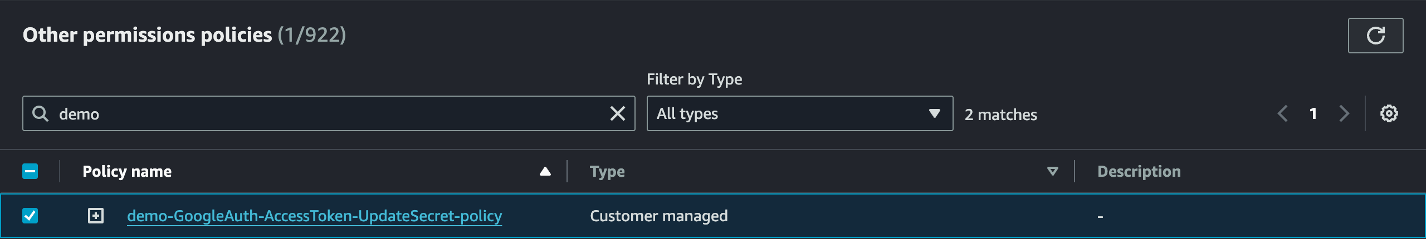Click the 2 matches label
This screenshot has width=1426, height=239.
(1000, 114)
